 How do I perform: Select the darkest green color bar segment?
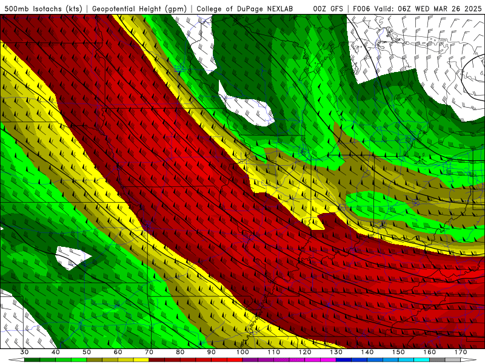tap(32, 359)
